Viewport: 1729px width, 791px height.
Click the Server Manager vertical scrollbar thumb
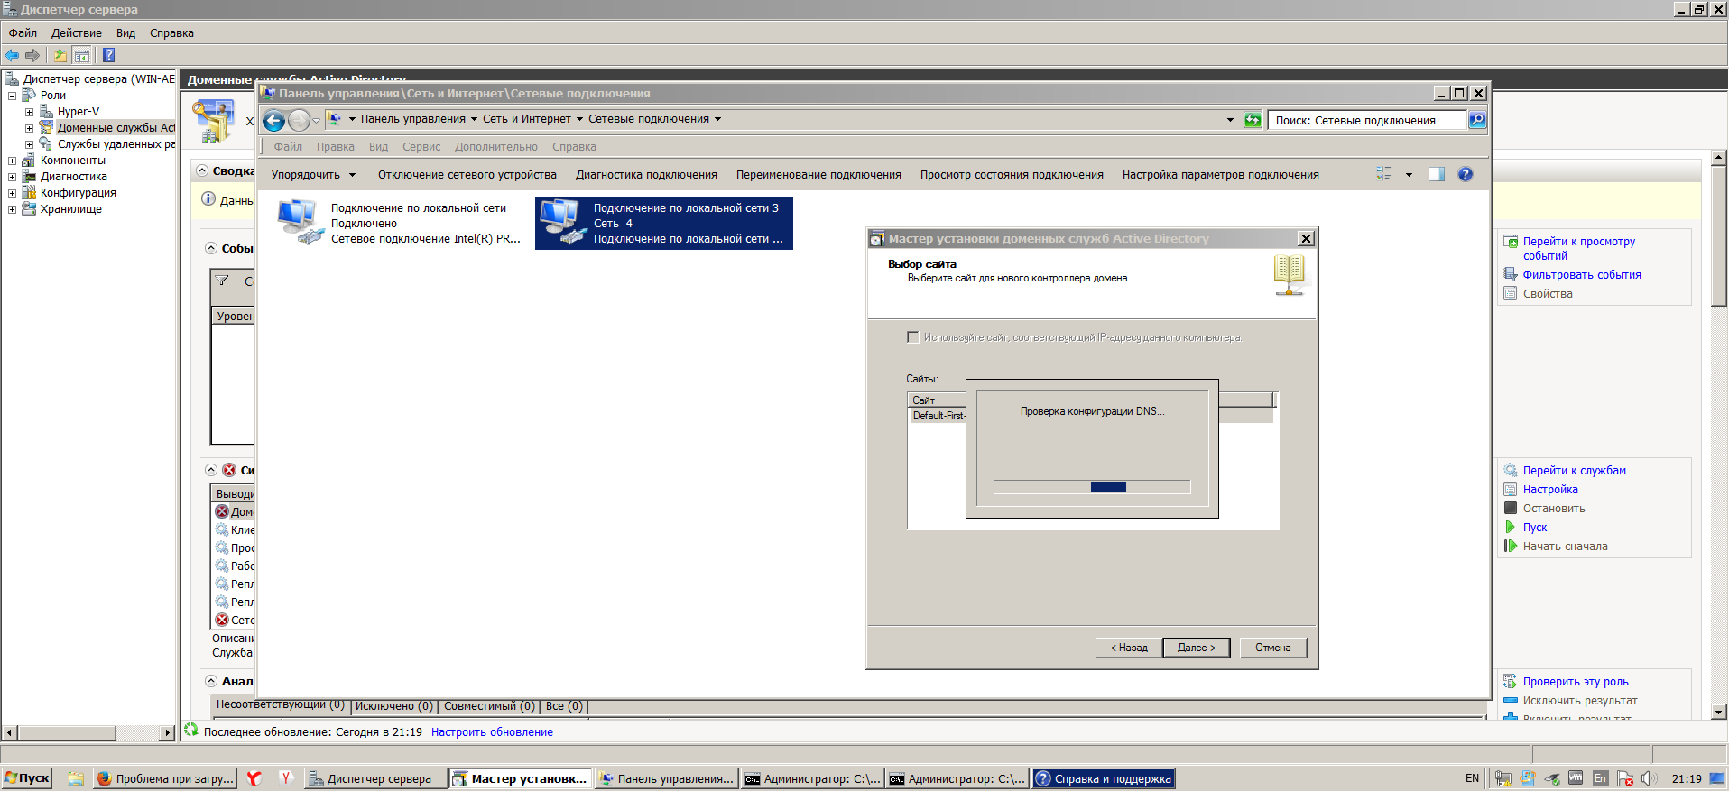(x=1719, y=236)
